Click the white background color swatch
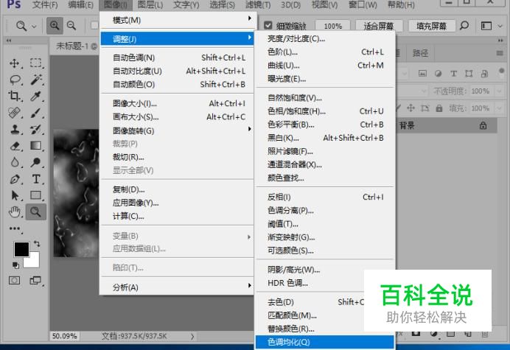 pos(33,262)
